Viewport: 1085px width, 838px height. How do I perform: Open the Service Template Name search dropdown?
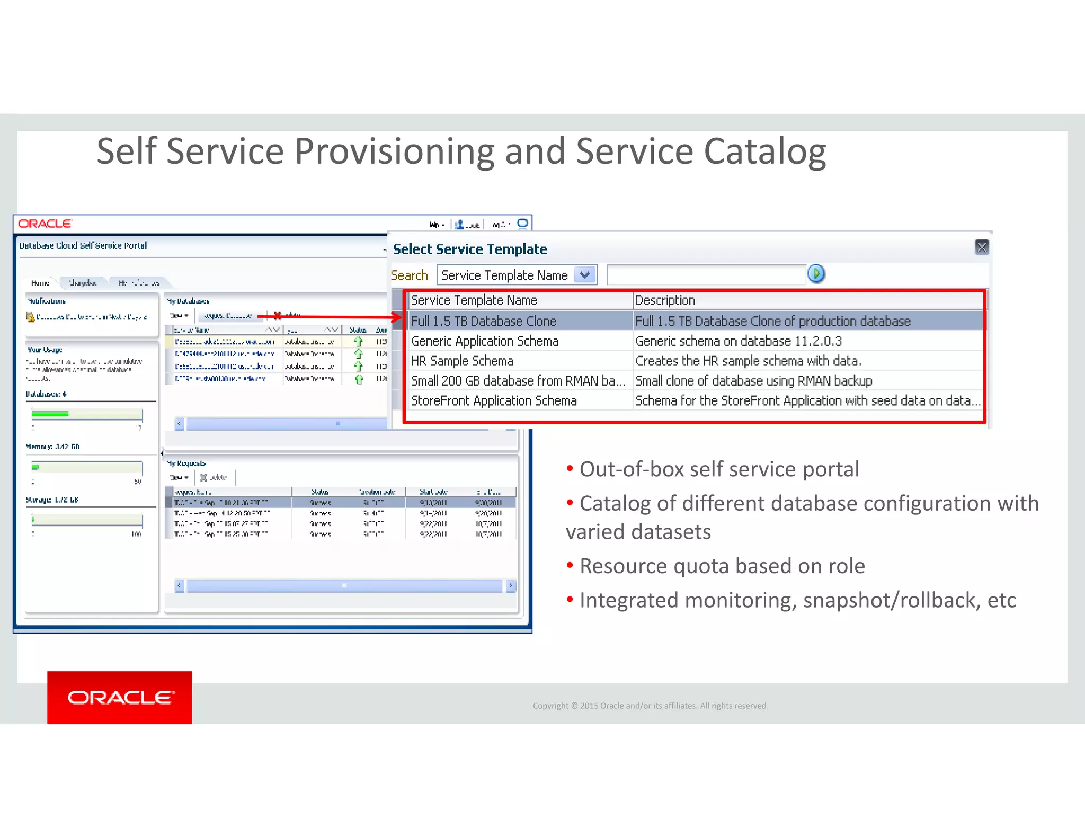coord(585,275)
